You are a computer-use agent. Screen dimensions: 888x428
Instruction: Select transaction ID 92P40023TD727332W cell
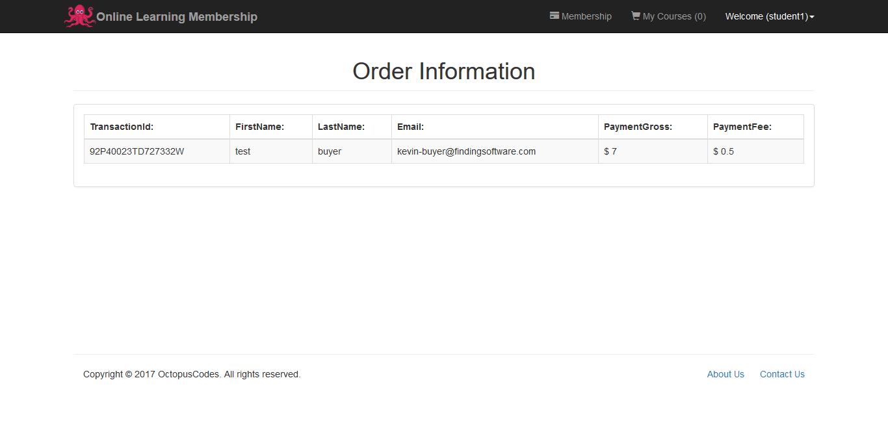click(137, 151)
